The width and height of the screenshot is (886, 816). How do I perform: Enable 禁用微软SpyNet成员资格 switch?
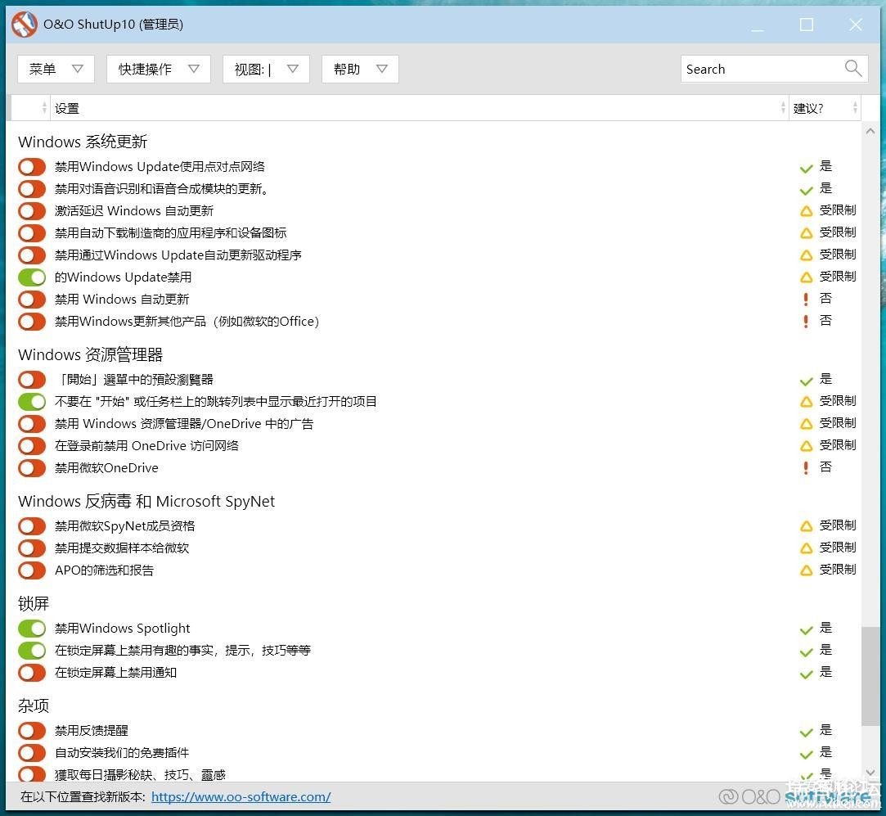[32, 526]
